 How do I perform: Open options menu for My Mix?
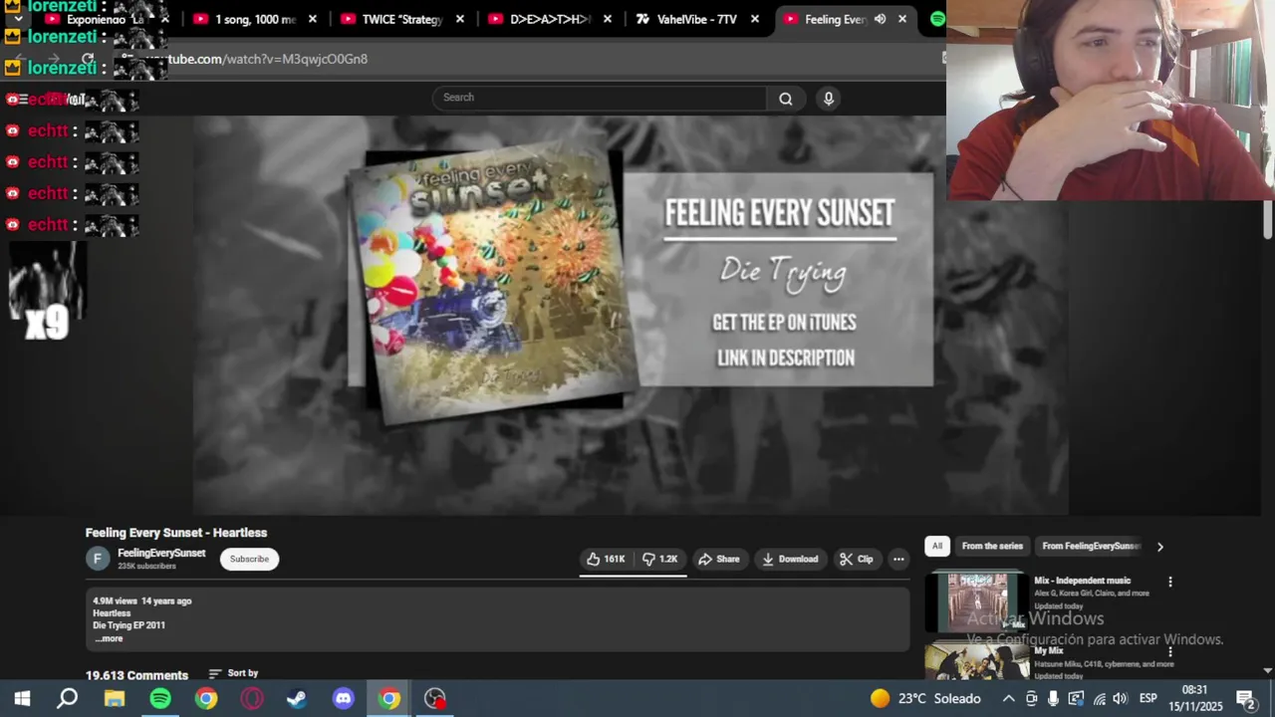point(1170,651)
